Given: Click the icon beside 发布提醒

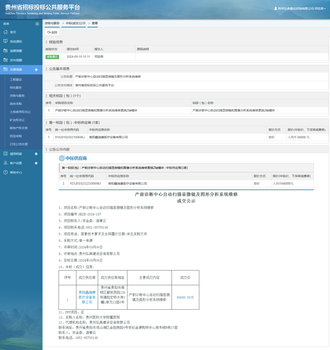Looking at the screenshot, I should pos(5,60).
